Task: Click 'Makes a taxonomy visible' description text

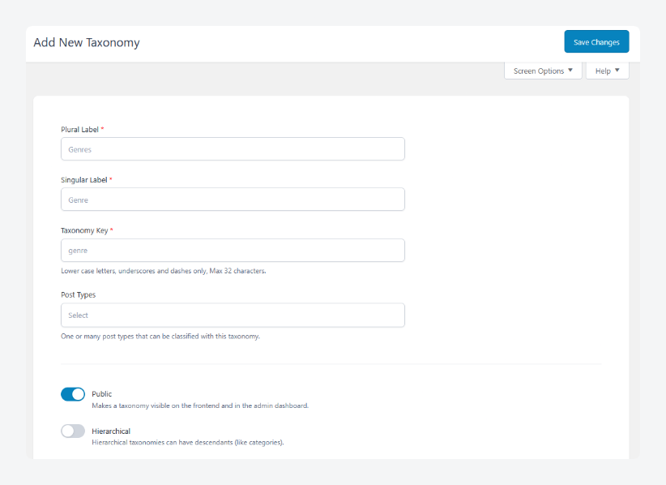Action: pos(200,406)
